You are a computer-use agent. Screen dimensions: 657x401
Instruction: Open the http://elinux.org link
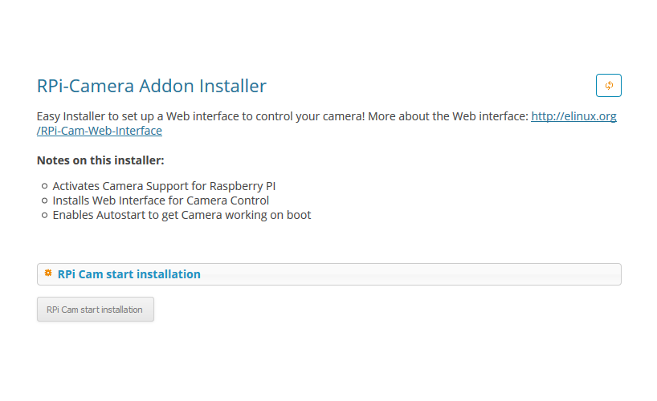coord(573,116)
